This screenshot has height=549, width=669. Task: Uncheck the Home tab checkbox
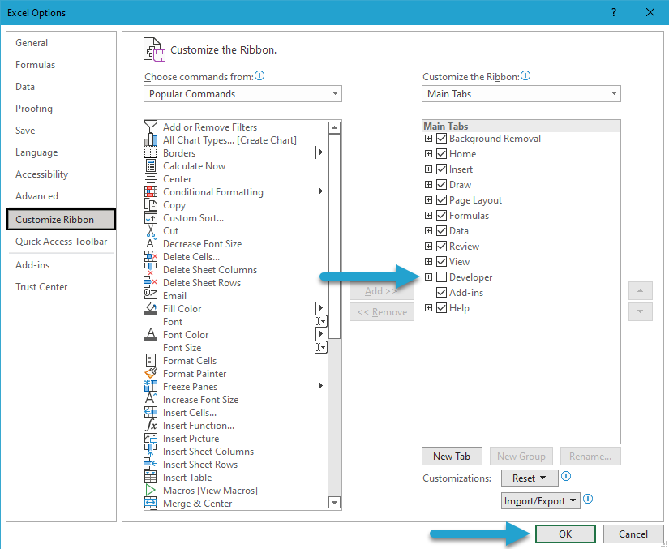[x=442, y=154]
